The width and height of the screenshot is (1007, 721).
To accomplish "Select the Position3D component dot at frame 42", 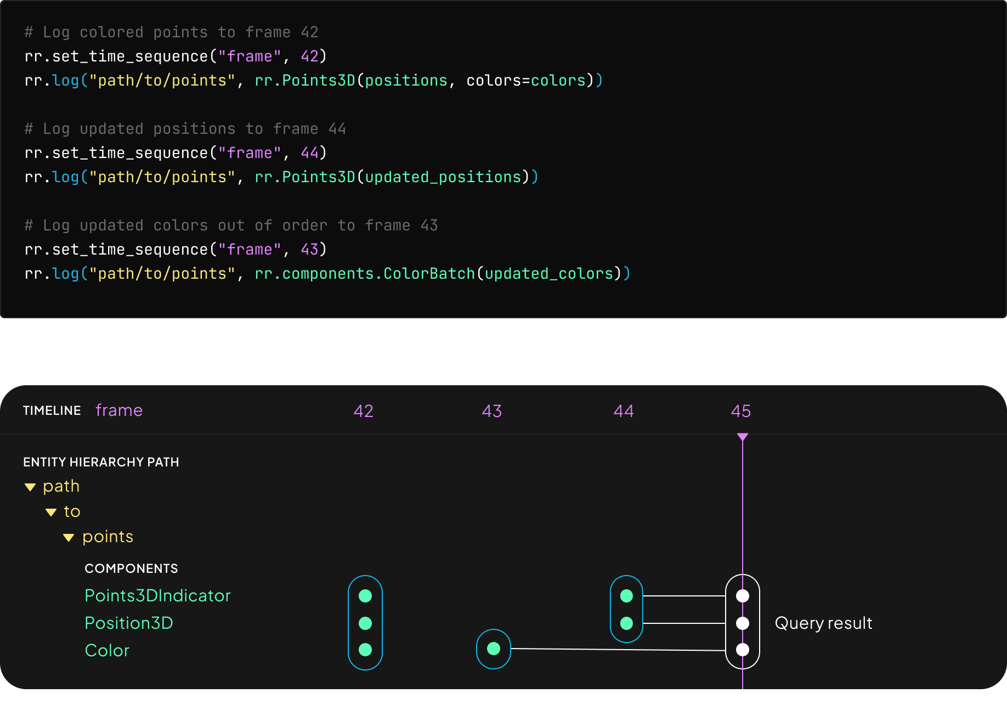I will (x=364, y=623).
